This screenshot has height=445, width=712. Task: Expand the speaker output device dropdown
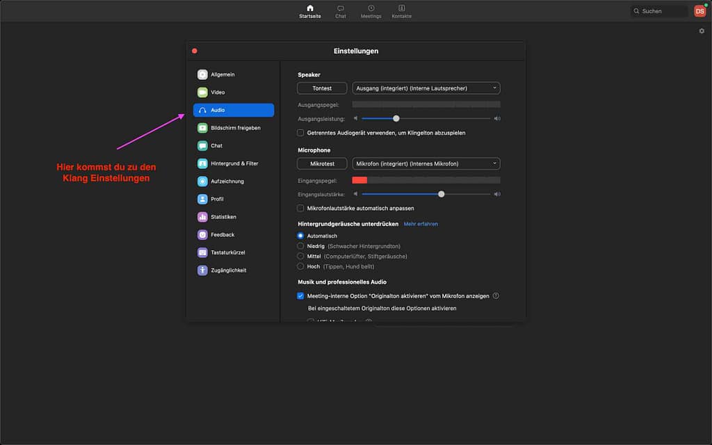(x=426, y=88)
